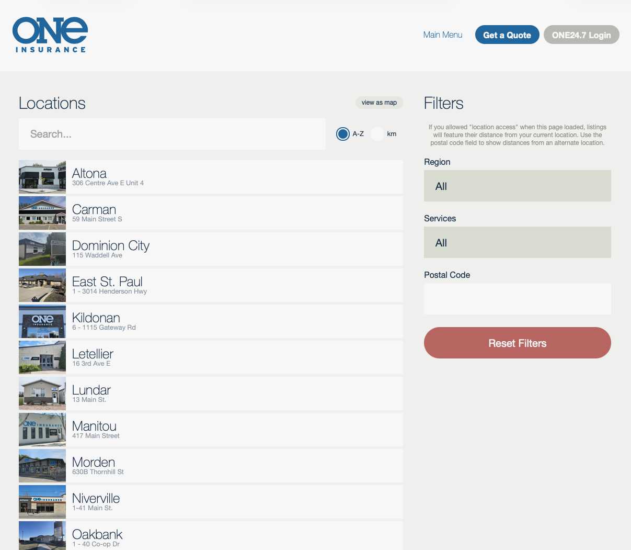Open the Region filter dropdown

tap(517, 186)
